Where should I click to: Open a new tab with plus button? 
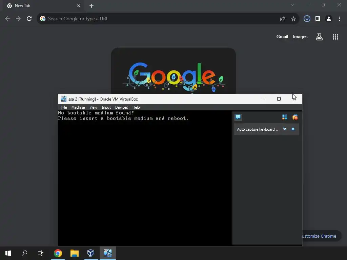click(x=91, y=6)
